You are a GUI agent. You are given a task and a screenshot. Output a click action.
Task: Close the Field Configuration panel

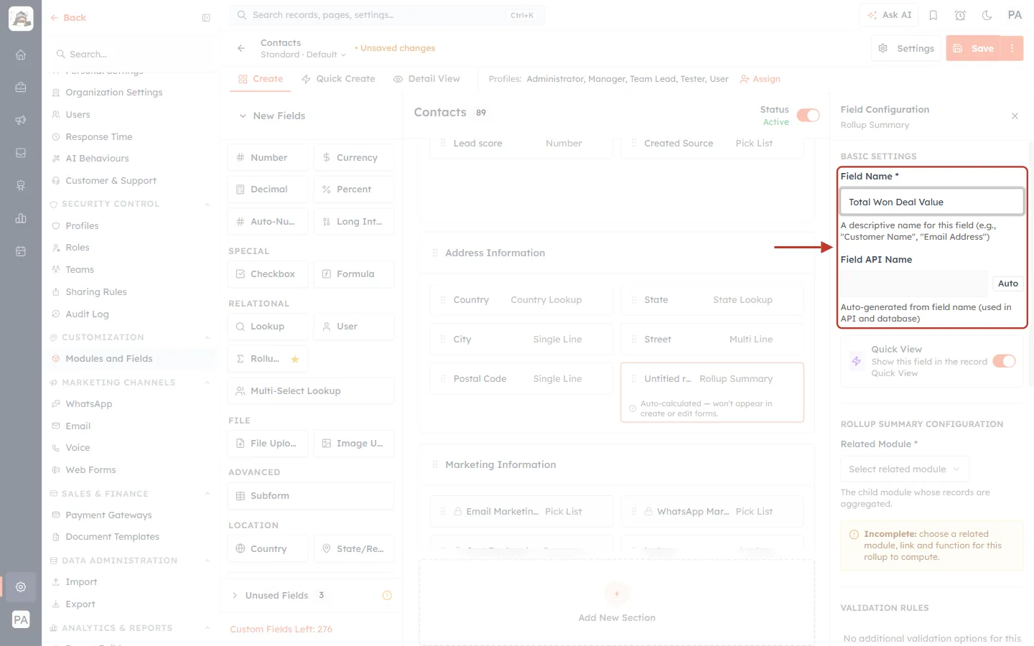(x=1015, y=116)
